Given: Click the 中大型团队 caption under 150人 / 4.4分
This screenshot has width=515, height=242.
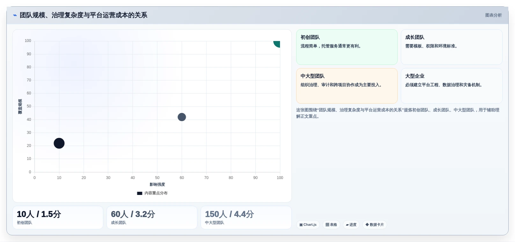Looking at the screenshot, I should point(215,223).
